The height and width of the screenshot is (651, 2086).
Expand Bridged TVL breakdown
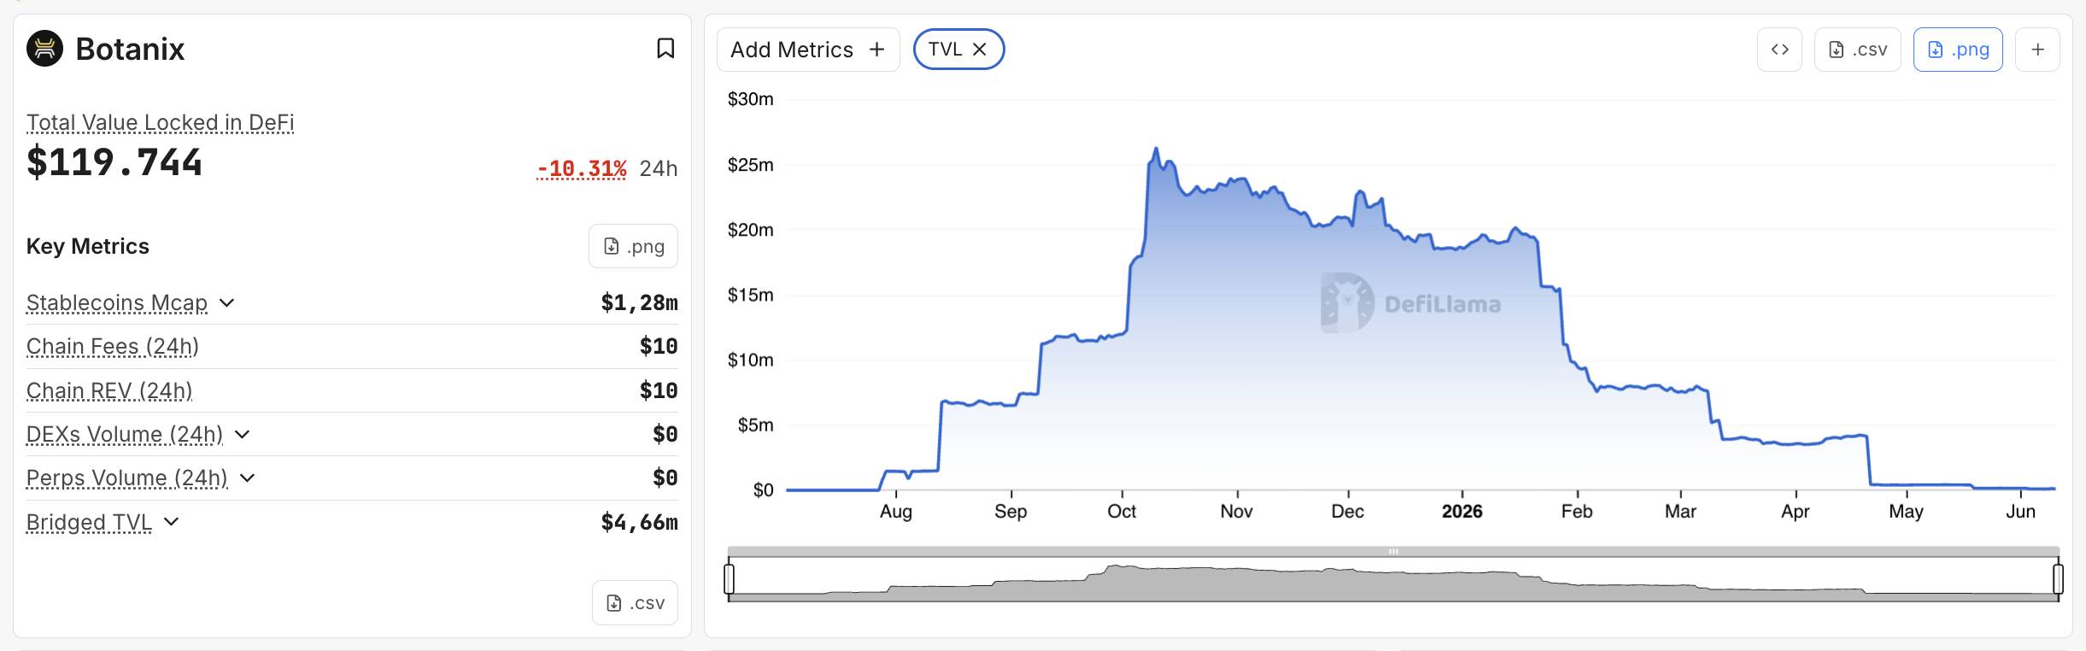pyautogui.click(x=172, y=521)
